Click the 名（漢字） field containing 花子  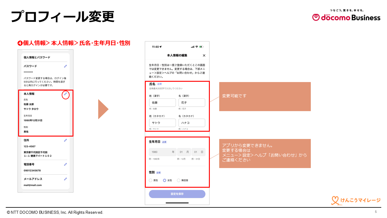click(x=192, y=103)
